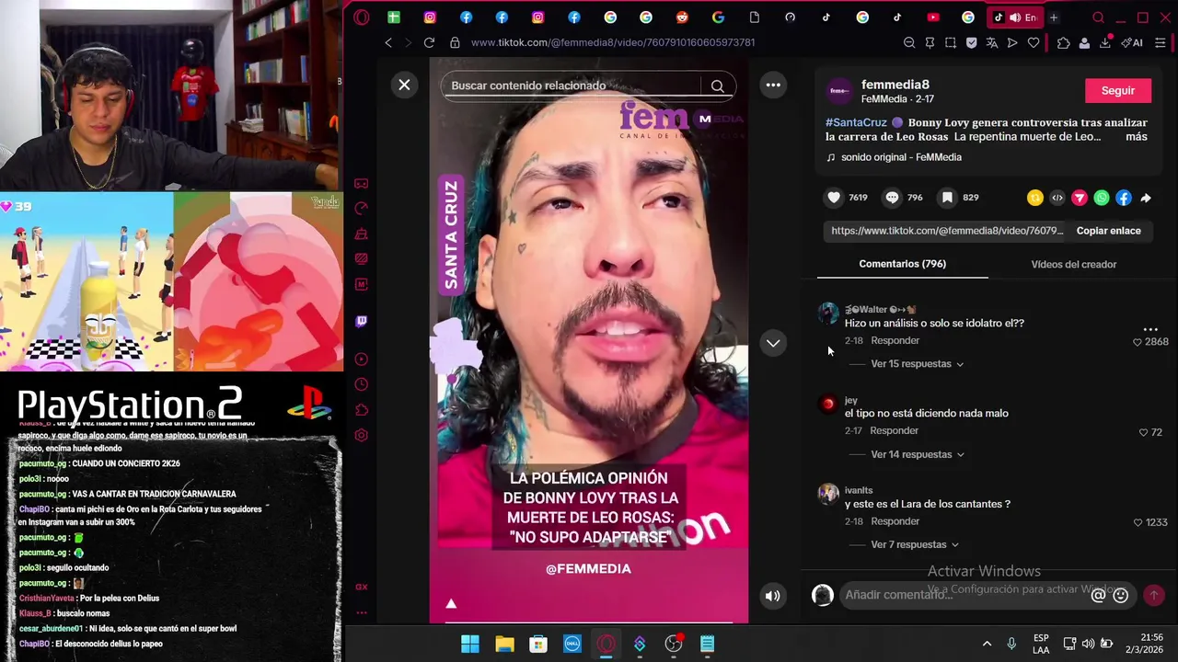
Task: Like Walter's comment (2868 heart)
Action: 1137,342
